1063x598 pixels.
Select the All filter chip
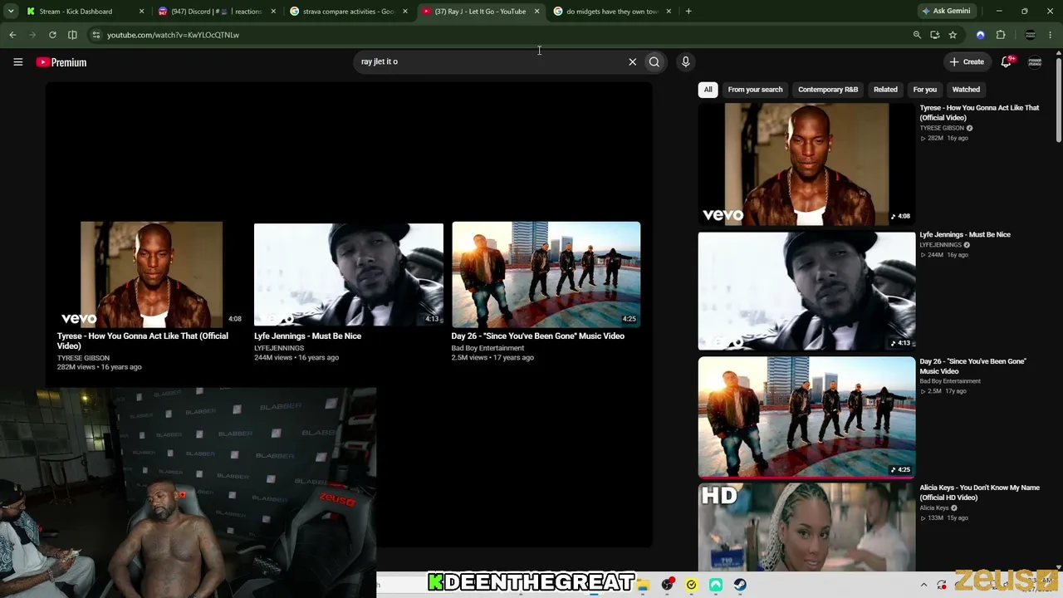coord(708,90)
